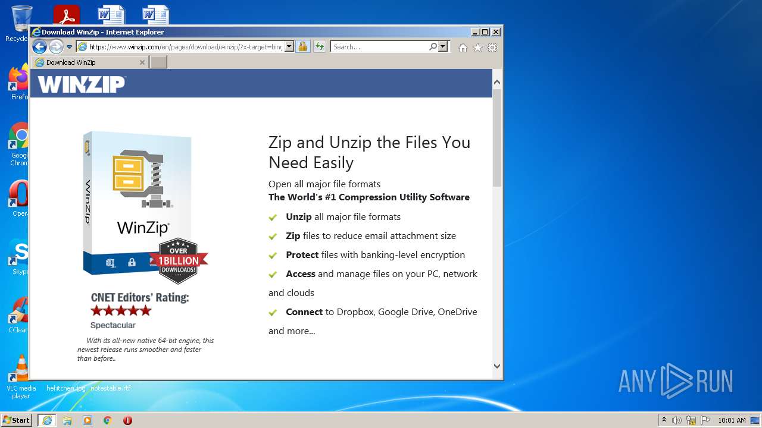Screen dimensions: 762x428
Task: Click the refresh page icon
Action: (x=320, y=47)
